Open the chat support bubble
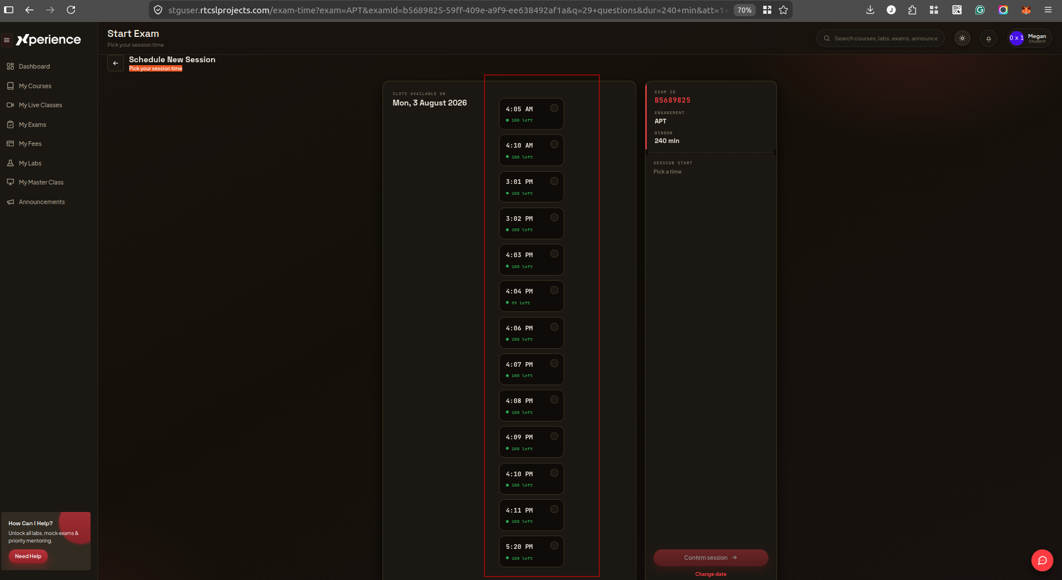The height and width of the screenshot is (580, 1062). (x=1042, y=560)
